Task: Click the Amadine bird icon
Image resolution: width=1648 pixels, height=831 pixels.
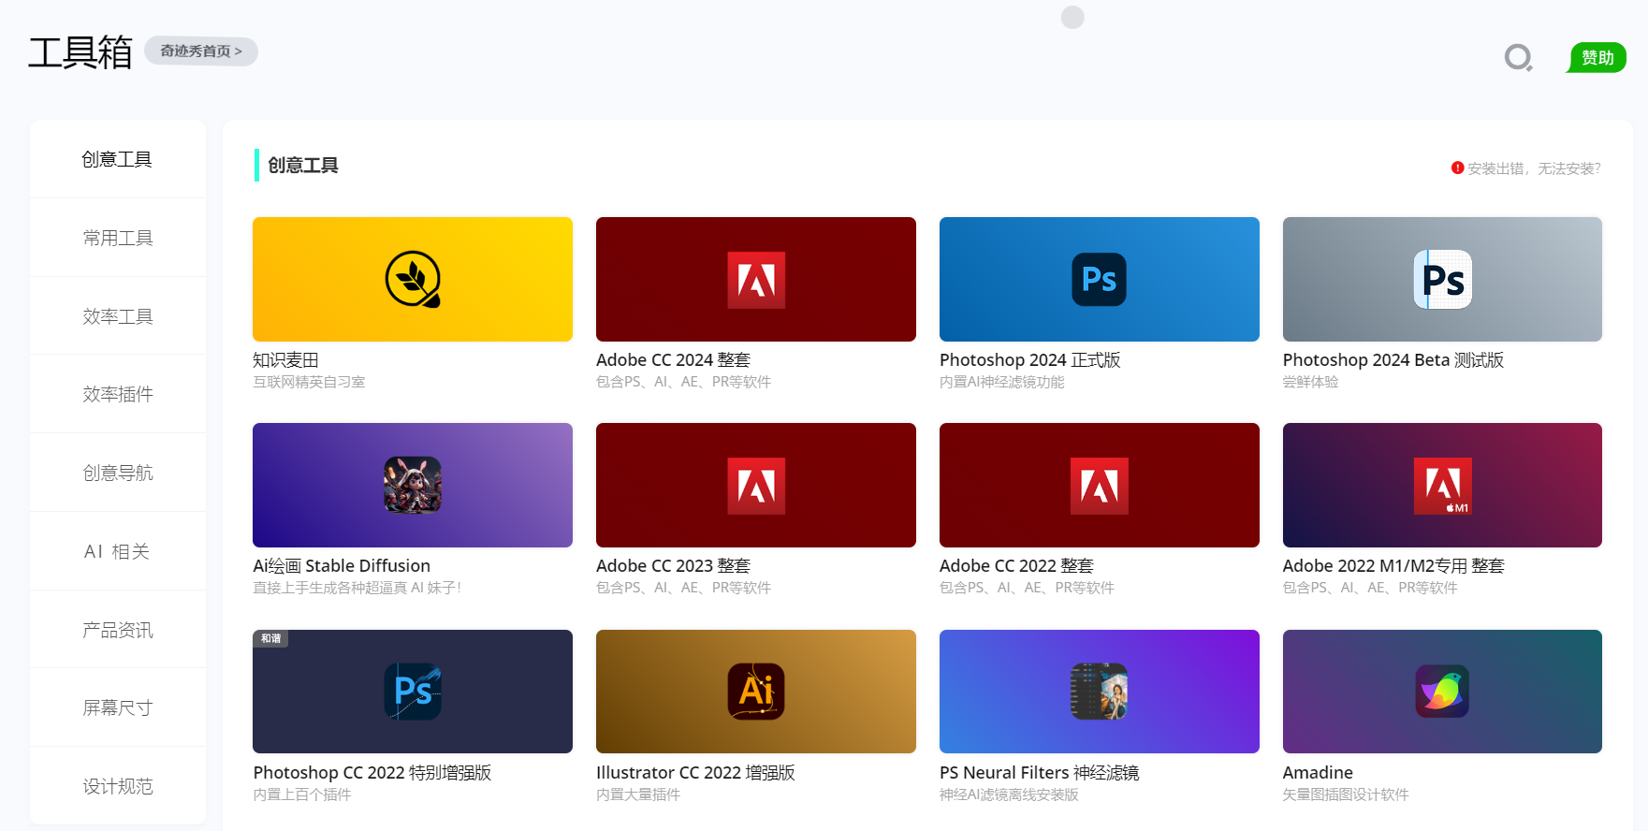Action: pos(1442,692)
